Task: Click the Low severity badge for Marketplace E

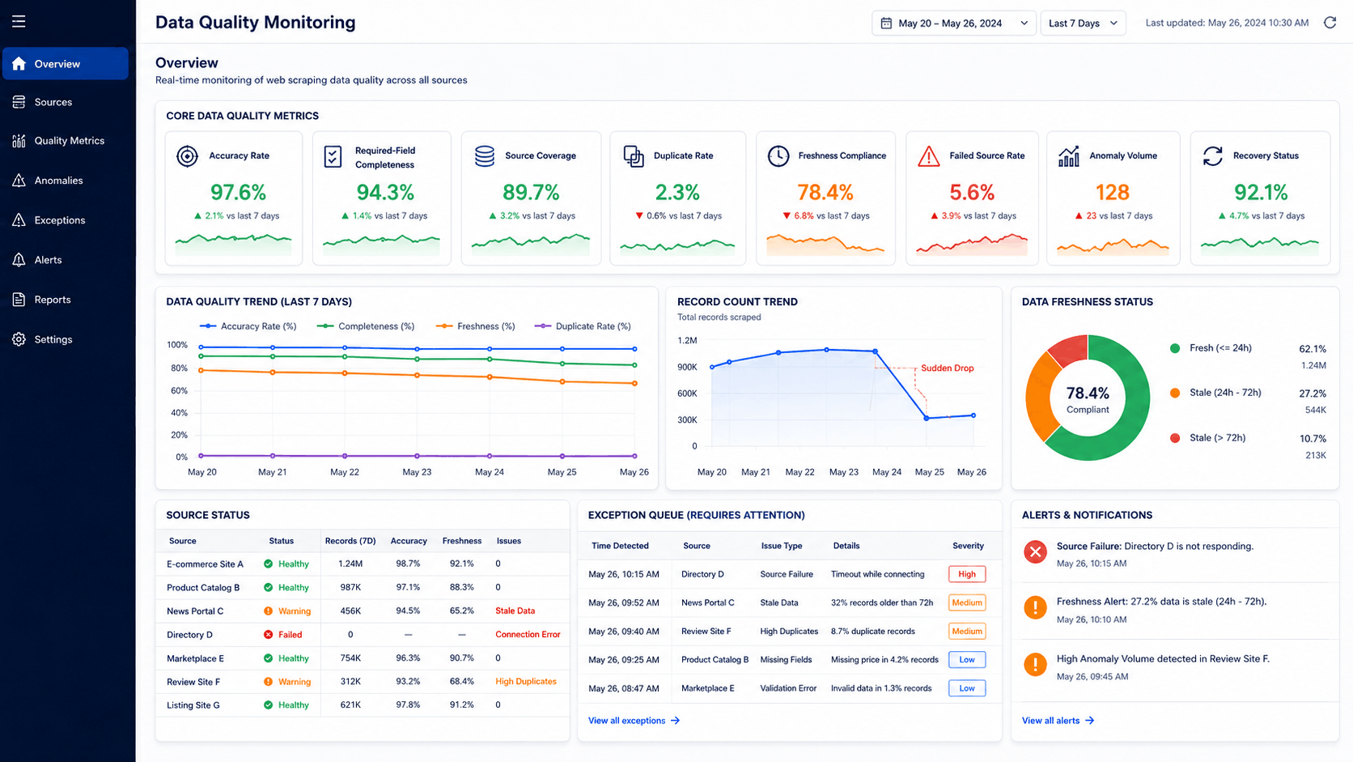Action: (x=967, y=688)
